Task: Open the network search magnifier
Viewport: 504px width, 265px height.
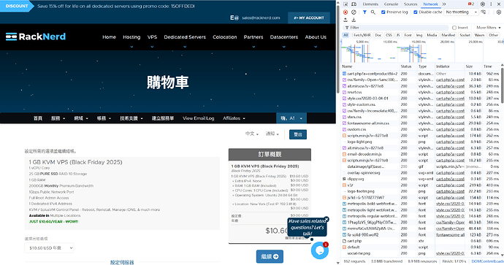Action: (373, 12)
